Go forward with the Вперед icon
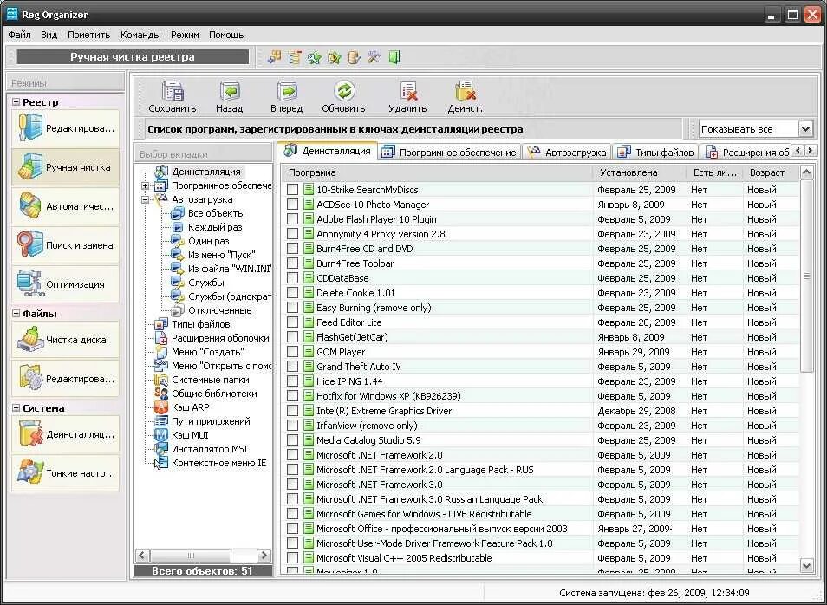 tap(286, 97)
